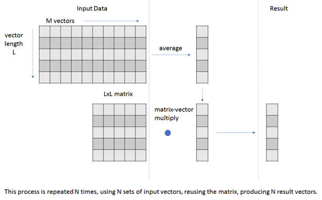322x200 pixels.
Task: Click the arrow beneath 'average' text
Action: click(171, 55)
